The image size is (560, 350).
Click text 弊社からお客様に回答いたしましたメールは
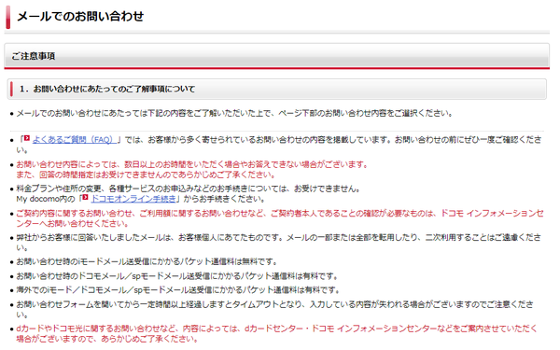click(93, 238)
